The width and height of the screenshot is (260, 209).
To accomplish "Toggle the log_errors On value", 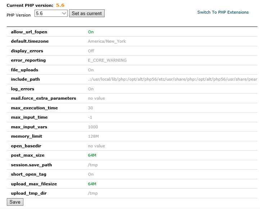I will point(91,89).
